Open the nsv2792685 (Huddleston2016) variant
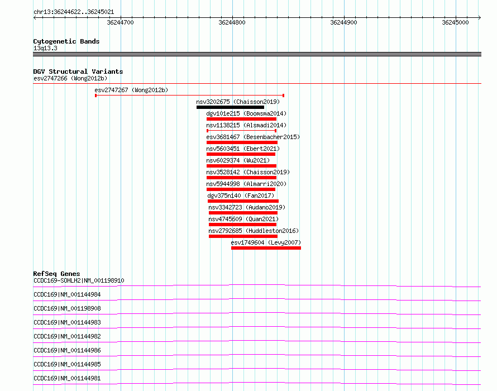This screenshot has height=391, width=497. tap(254, 231)
